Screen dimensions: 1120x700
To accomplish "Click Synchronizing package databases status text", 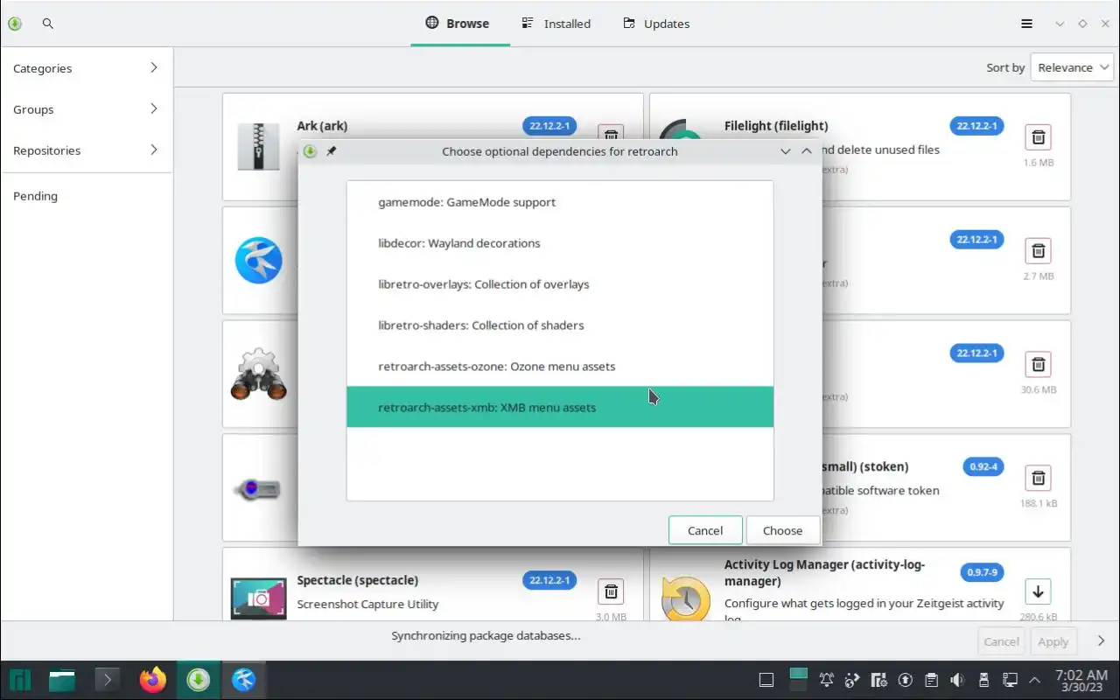I will click(x=486, y=635).
